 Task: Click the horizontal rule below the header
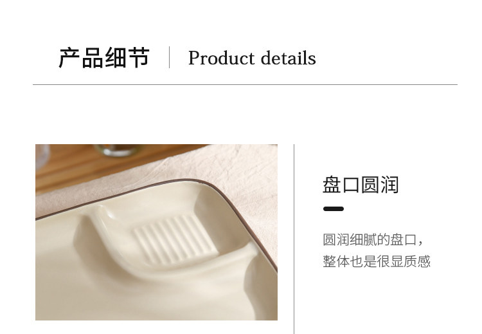[x=245, y=84]
